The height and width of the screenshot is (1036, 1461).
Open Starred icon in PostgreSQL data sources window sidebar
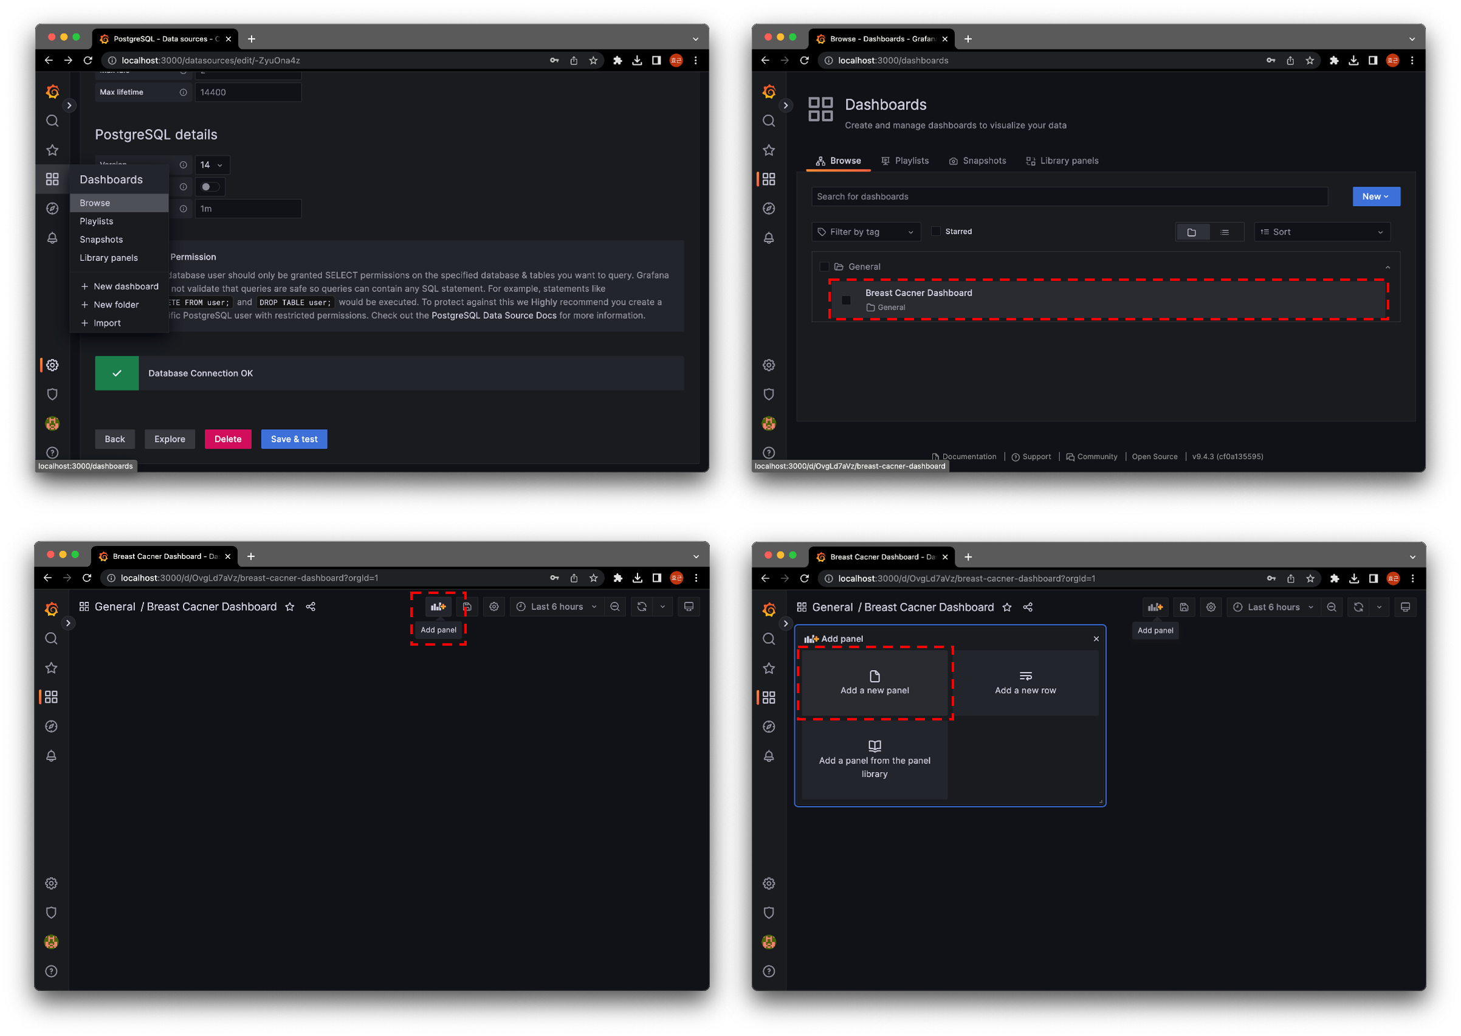[52, 151]
